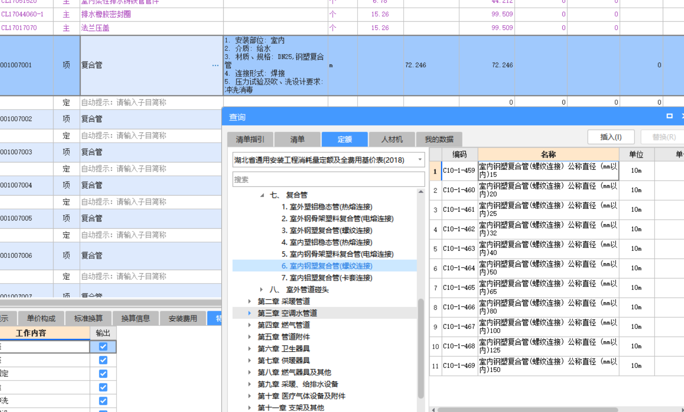Viewport: 684px width, 412px height.
Task: Select 2. 室外钢骨架塑料复合管(电熔连接)
Action: [337, 218]
